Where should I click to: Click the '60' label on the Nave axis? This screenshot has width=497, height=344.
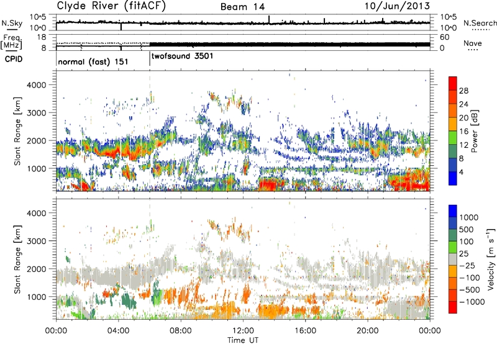click(444, 37)
